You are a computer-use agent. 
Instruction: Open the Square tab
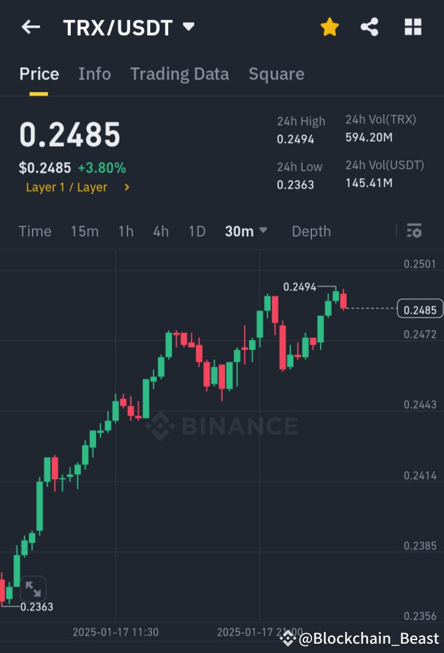click(x=276, y=73)
